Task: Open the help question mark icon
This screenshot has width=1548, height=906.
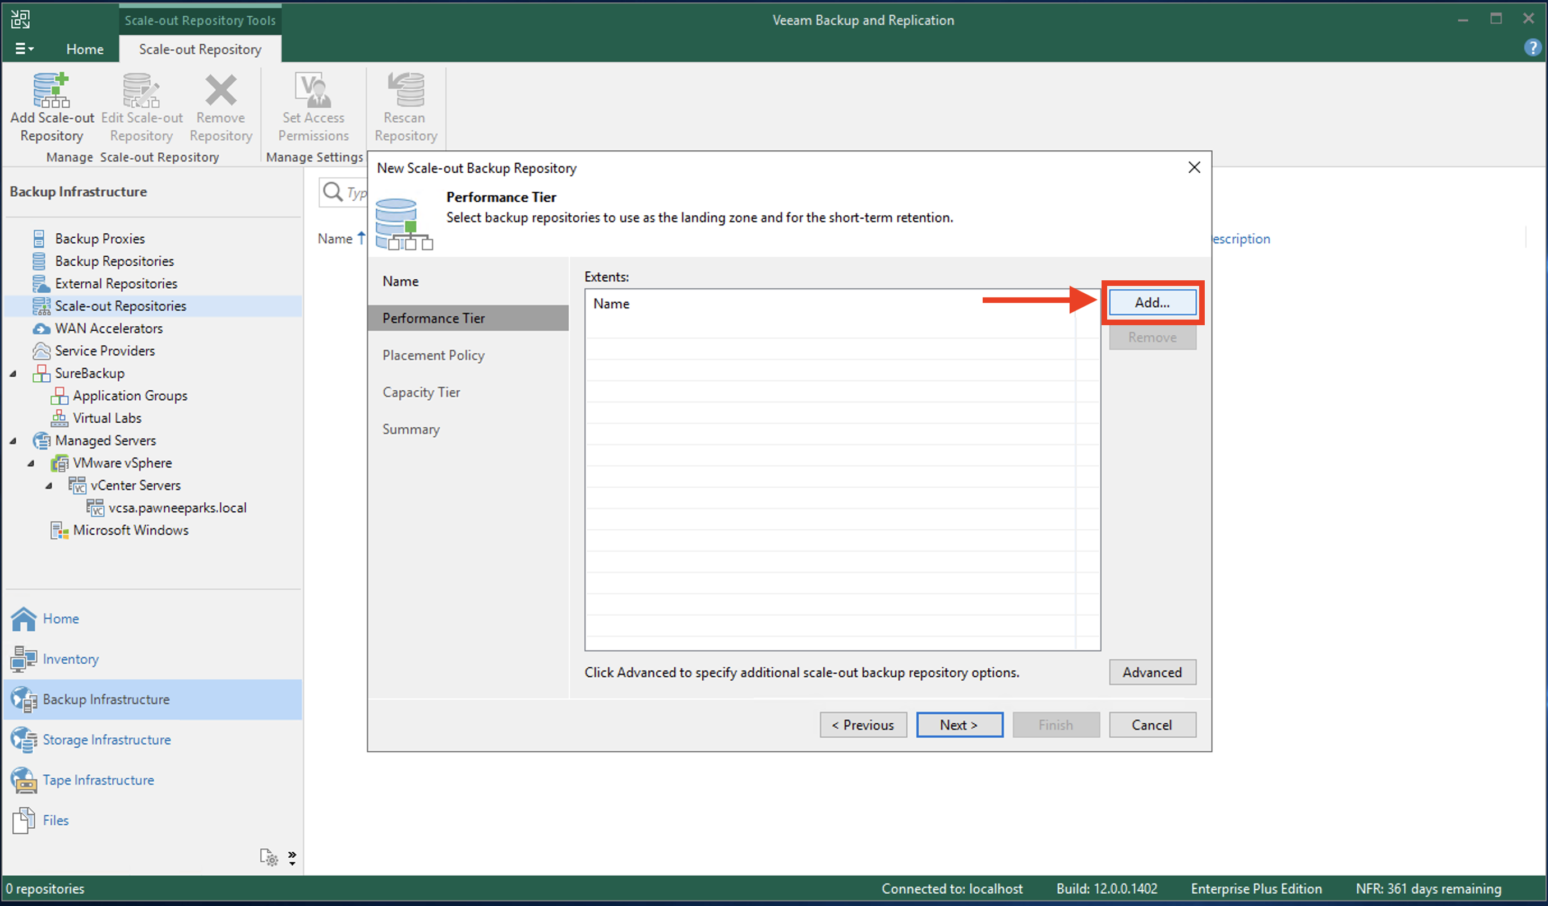Action: tap(1532, 47)
